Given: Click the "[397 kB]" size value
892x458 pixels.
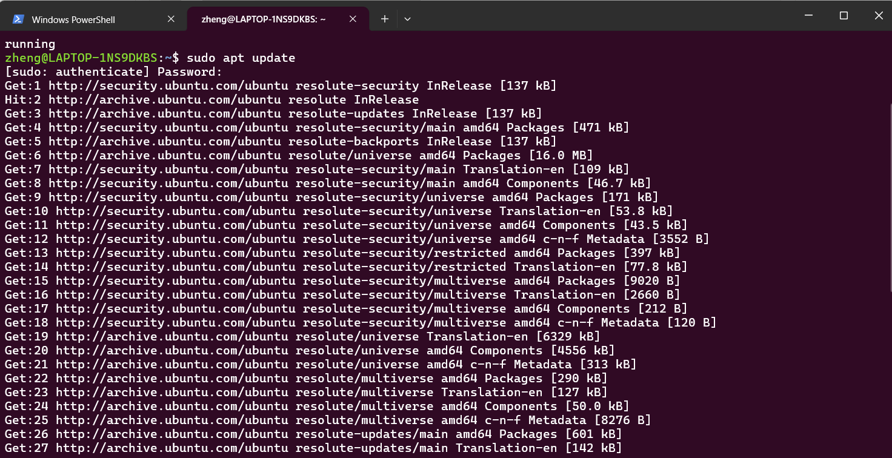Looking at the screenshot, I should (x=651, y=253).
